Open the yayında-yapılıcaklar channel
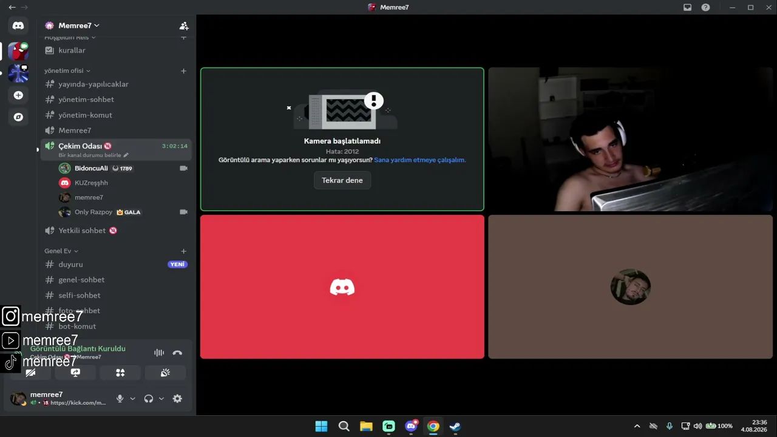The image size is (777, 437). click(x=116, y=84)
